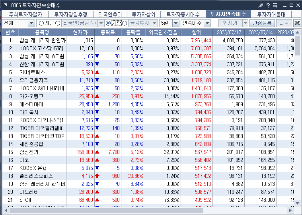Sort by the 외국인소진율 column header

pyautogui.click(x=163, y=32)
